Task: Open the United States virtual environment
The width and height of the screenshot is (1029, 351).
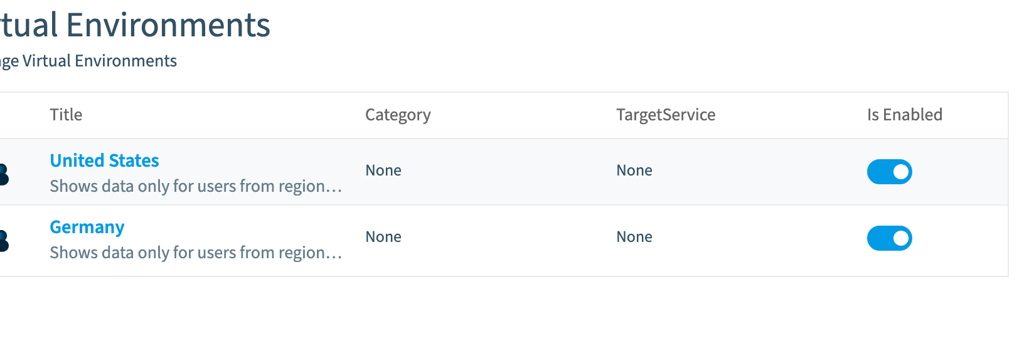Action: [104, 160]
